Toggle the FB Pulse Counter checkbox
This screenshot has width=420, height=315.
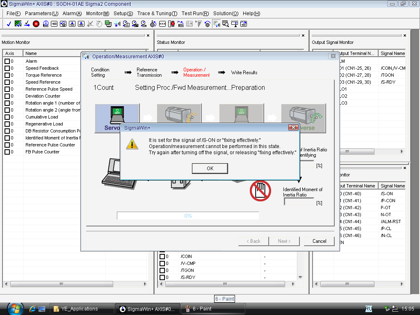[x=7, y=152]
